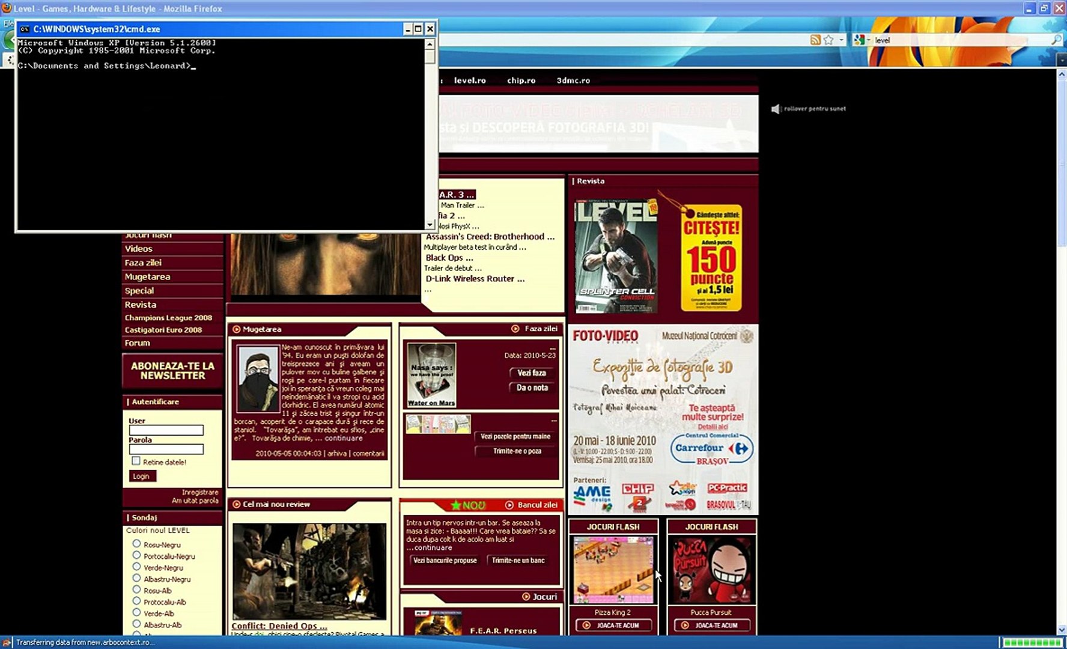The width and height of the screenshot is (1067, 649).
Task: Click 'Vezi bancurile propuse' button
Action: point(445,561)
